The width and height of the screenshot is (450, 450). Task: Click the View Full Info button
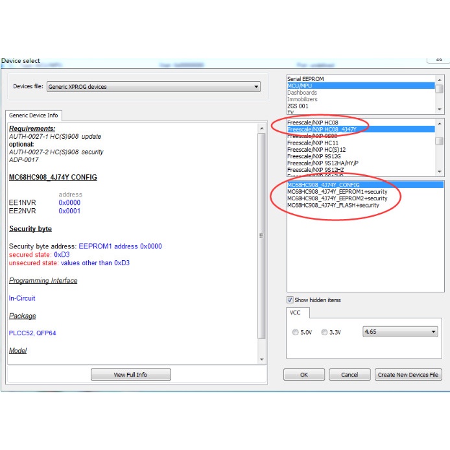[130, 375]
